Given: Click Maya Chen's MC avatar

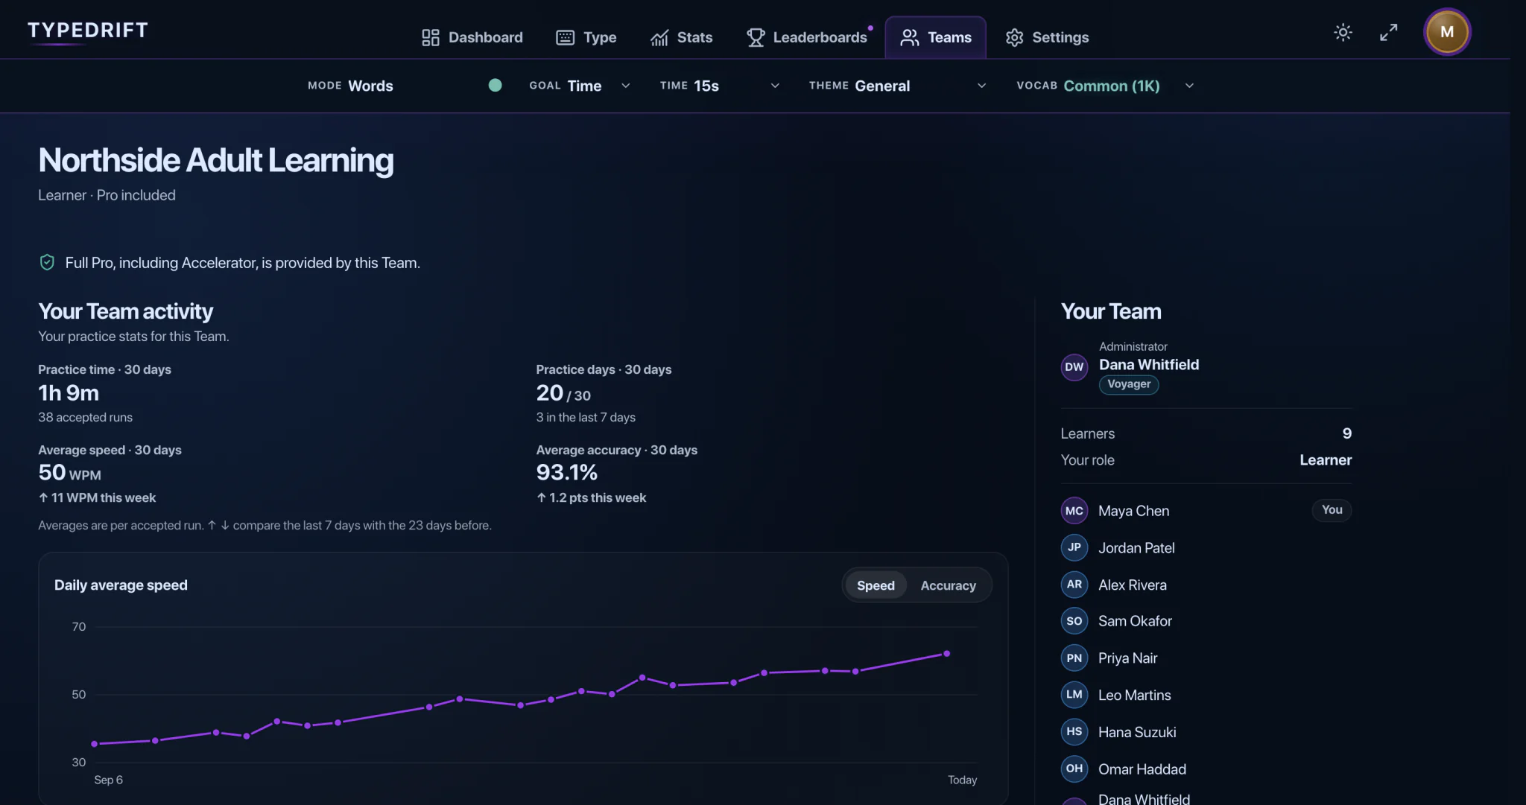Looking at the screenshot, I should (1074, 511).
